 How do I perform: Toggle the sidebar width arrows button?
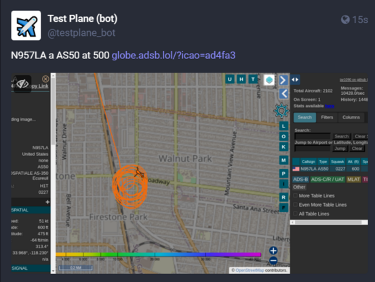(x=295, y=79)
